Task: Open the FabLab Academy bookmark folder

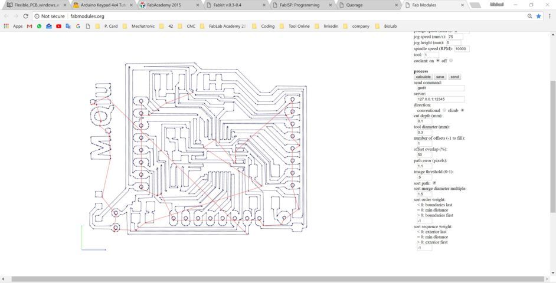Action: pyautogui.click(x=223, y=26)
